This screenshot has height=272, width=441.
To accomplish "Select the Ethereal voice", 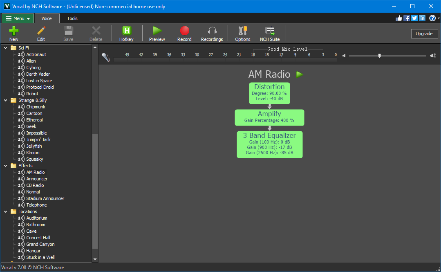I will 34,120.
